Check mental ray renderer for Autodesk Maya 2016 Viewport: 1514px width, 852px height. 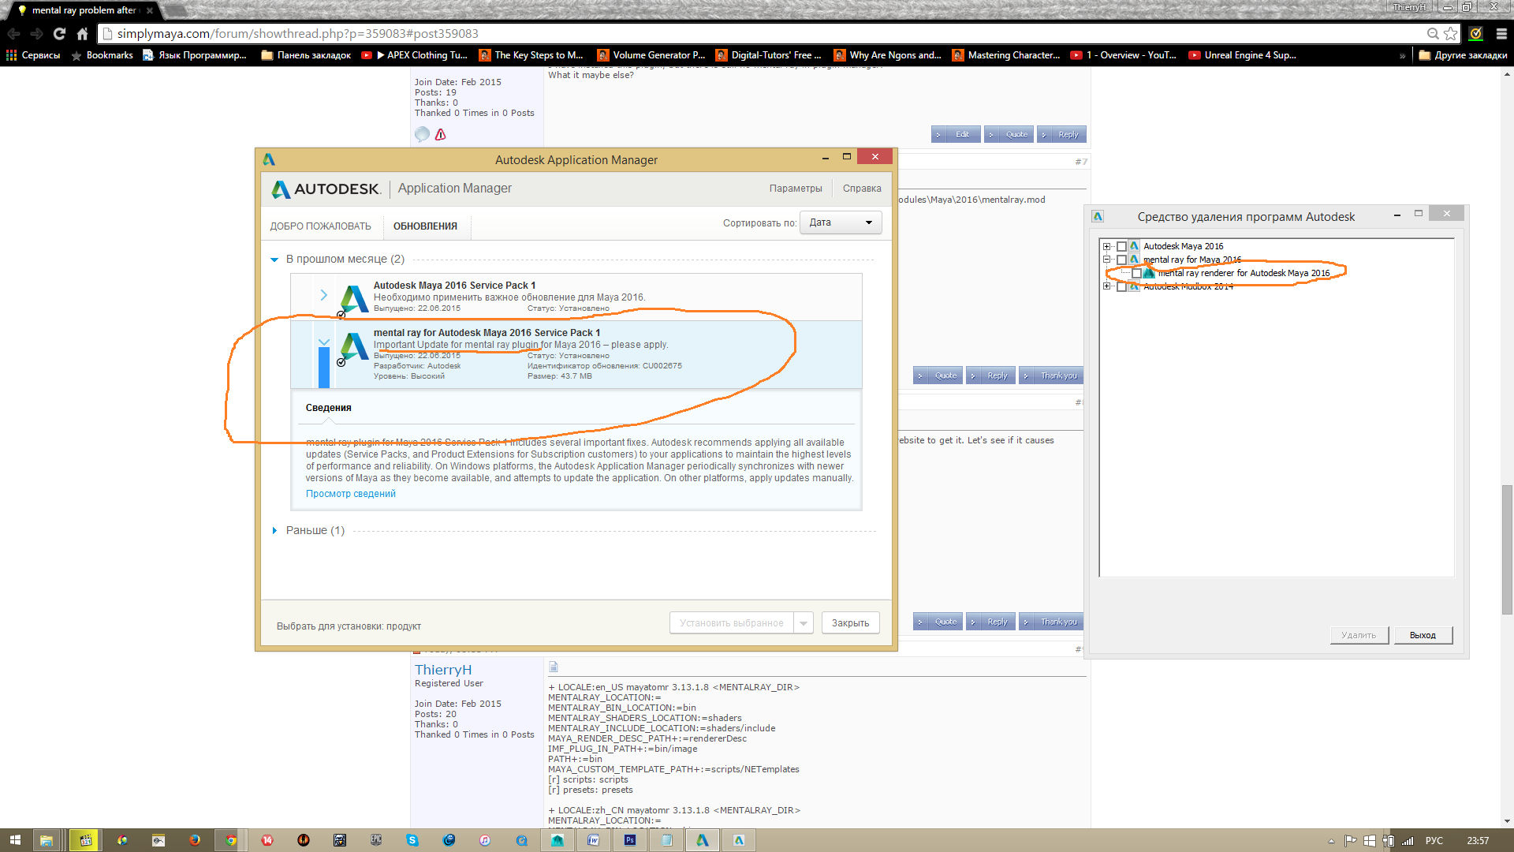pyautogui.click(x=1136, y=273)
